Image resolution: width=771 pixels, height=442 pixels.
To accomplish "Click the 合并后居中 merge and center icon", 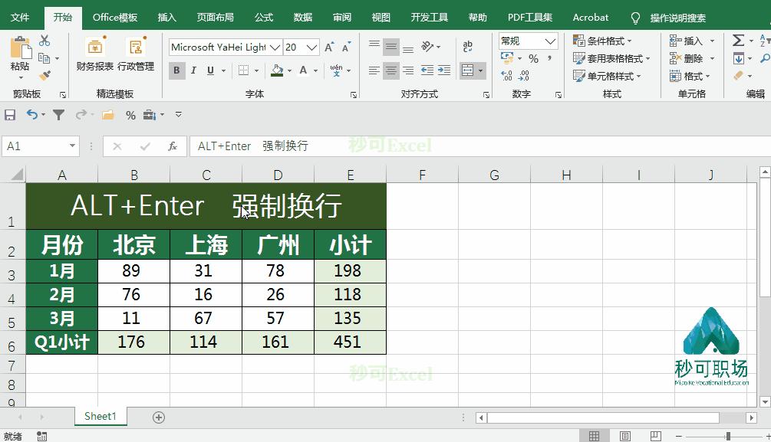I will point(466,71).
